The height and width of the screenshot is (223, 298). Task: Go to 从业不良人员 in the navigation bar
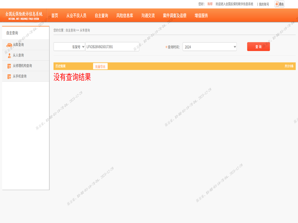[x=76, y=16]
